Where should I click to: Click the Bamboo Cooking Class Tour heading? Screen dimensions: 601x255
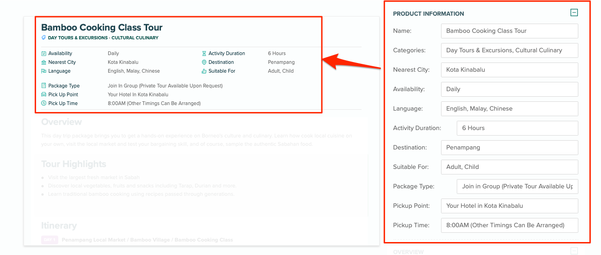[102, 28]
